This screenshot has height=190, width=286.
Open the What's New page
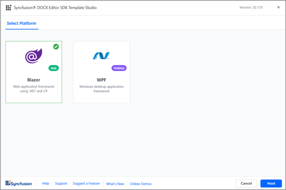[x=115, y=184]
